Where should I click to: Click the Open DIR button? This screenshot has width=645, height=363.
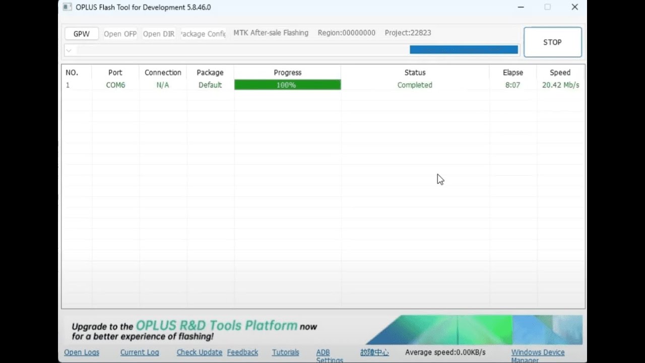pyautogui.click(x=159, y=34)
